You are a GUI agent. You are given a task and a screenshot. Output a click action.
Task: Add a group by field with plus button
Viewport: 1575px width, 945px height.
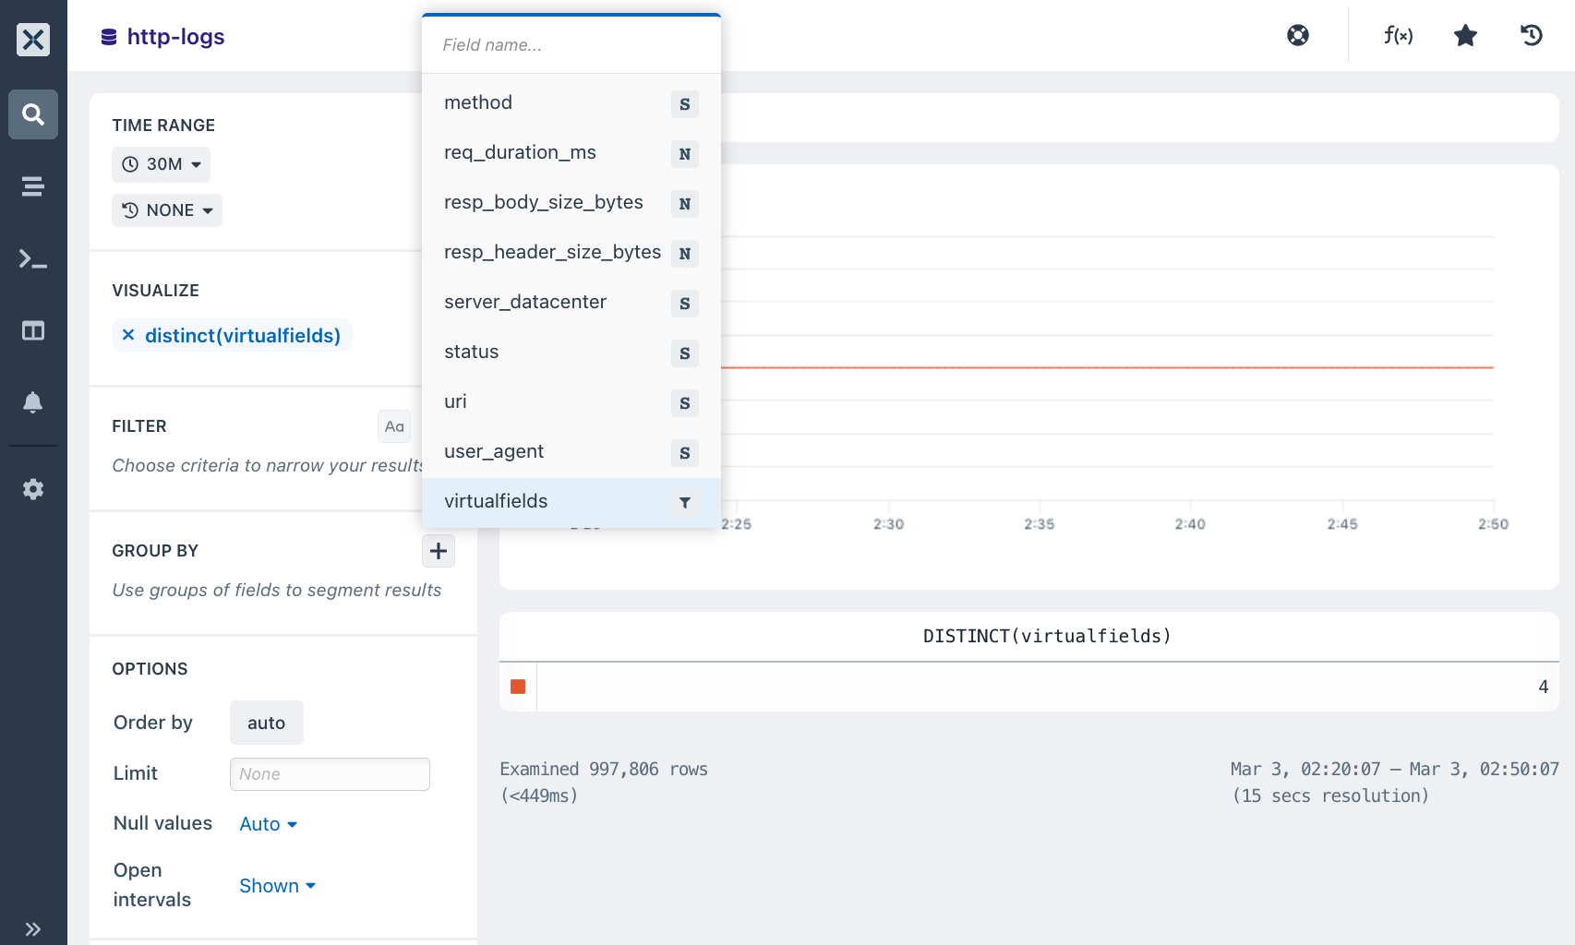[439, 551]
